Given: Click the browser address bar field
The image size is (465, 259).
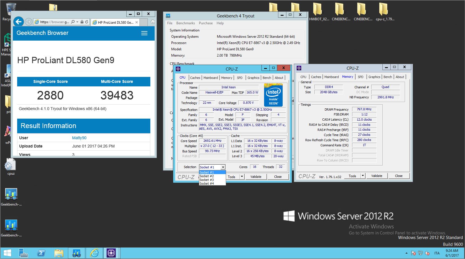Looking at the screenshot, I should click(54, 22).
